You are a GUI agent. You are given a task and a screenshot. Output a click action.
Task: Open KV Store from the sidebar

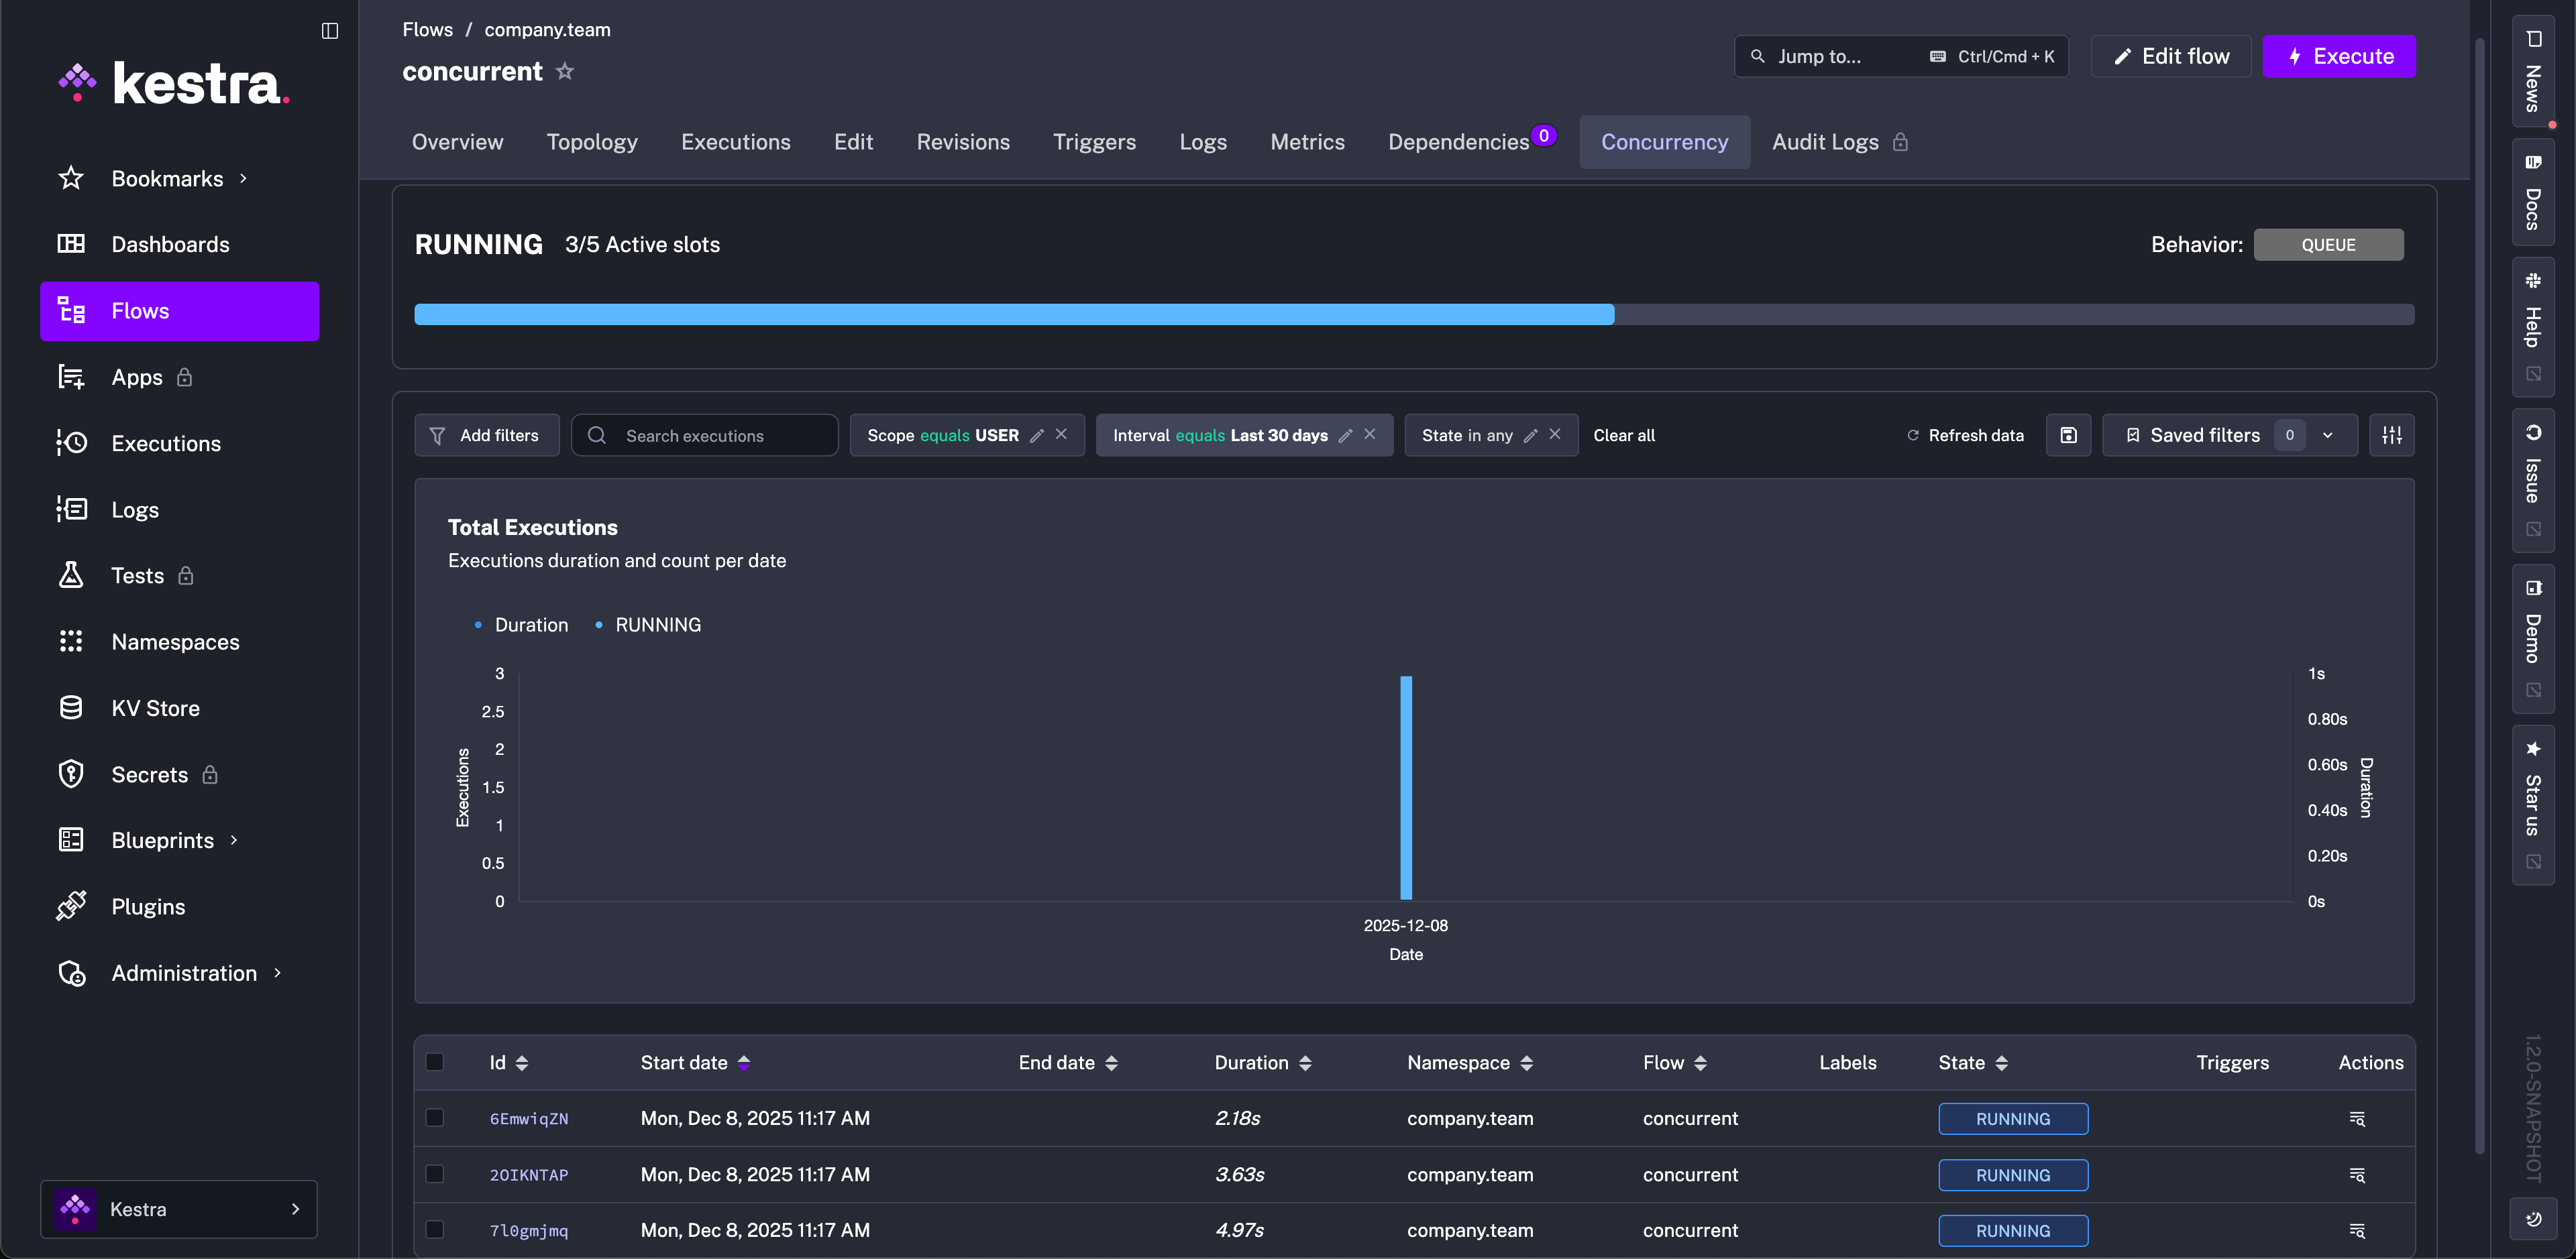155,709
